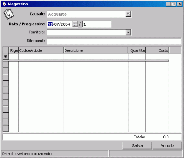Image resolution: width=184 pixels, height=158 pixels.
Task: Click the Riga column header
Action: tap(14, 50)
